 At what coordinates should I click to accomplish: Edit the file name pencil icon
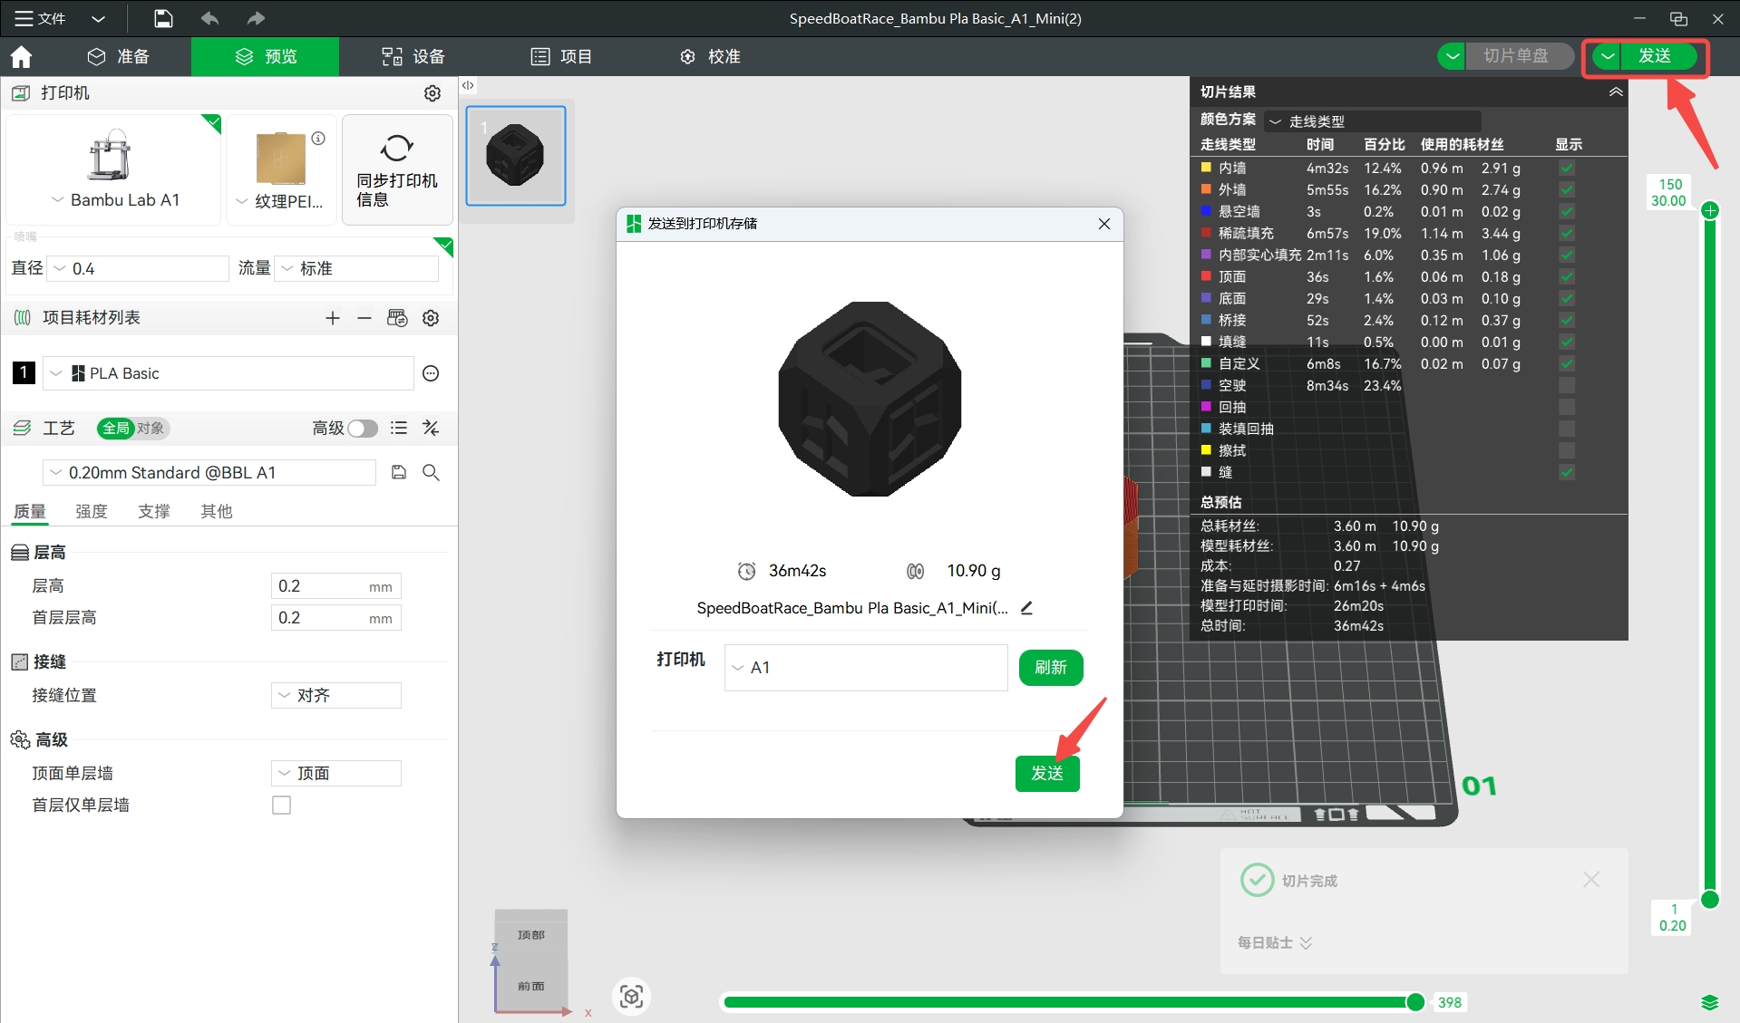1026,608
